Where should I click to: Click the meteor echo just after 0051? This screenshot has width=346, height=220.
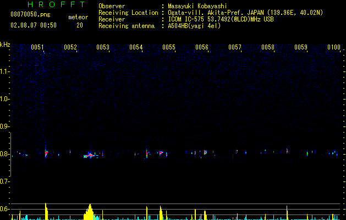click(46, 153)
